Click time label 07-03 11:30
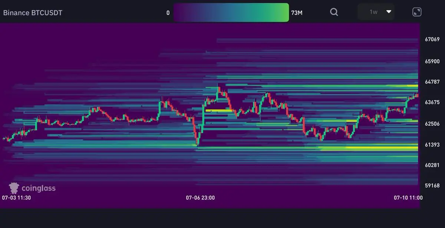Screen dimensions: 445x228 click(x=16, y=198)
